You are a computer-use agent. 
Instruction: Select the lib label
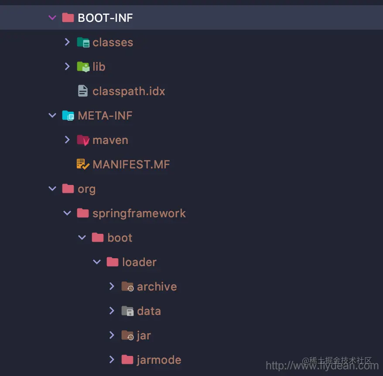pyautogui.click(x=99, y=67)
